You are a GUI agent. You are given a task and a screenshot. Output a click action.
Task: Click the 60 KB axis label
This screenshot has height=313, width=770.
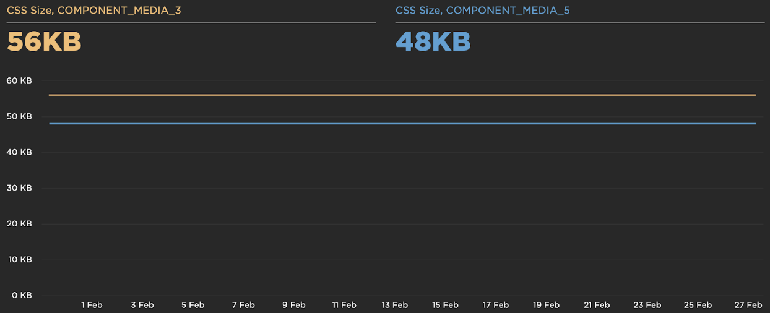click(x=19, y=80)
